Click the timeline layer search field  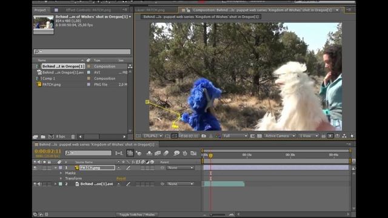click(x=89, y=153)
